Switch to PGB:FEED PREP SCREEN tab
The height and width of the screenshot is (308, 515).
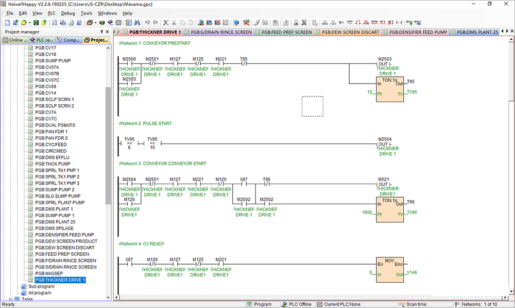click(x=284, y=32)
